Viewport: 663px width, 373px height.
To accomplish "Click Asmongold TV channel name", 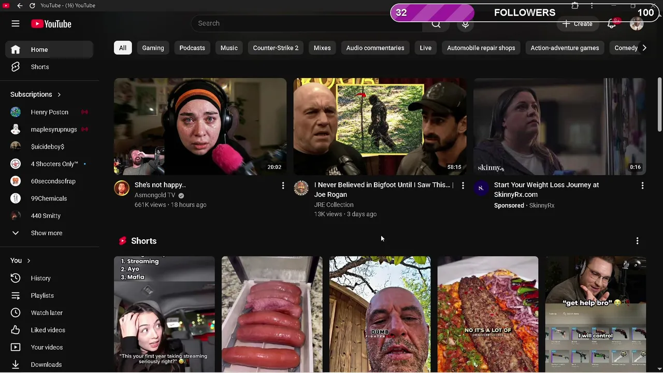I will point(155,195).
